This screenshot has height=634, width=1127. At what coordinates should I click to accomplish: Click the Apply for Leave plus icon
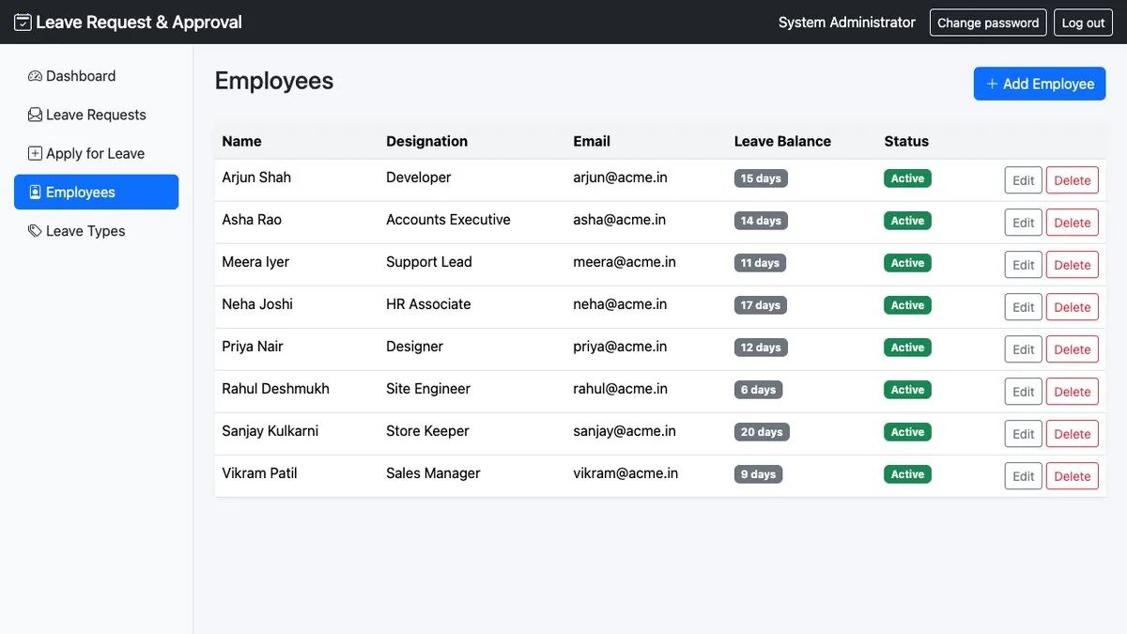click(35, 153)
